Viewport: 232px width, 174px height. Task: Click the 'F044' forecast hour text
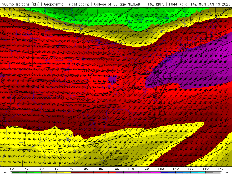click(173, 4)
